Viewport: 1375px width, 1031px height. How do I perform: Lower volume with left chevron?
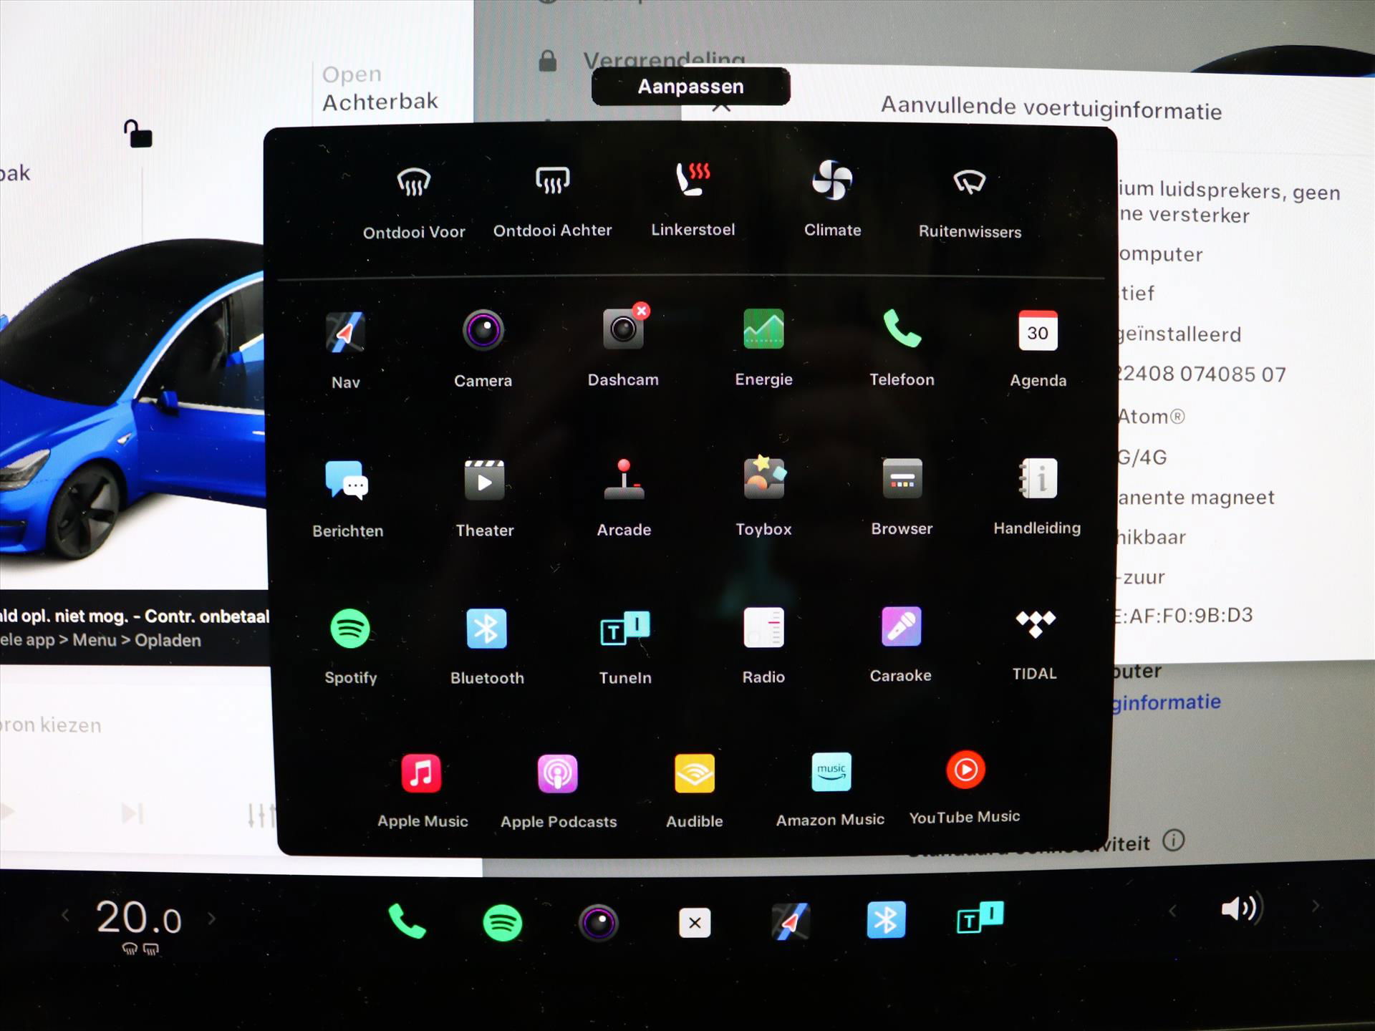pyautogui.click(x=1172, y=911)
